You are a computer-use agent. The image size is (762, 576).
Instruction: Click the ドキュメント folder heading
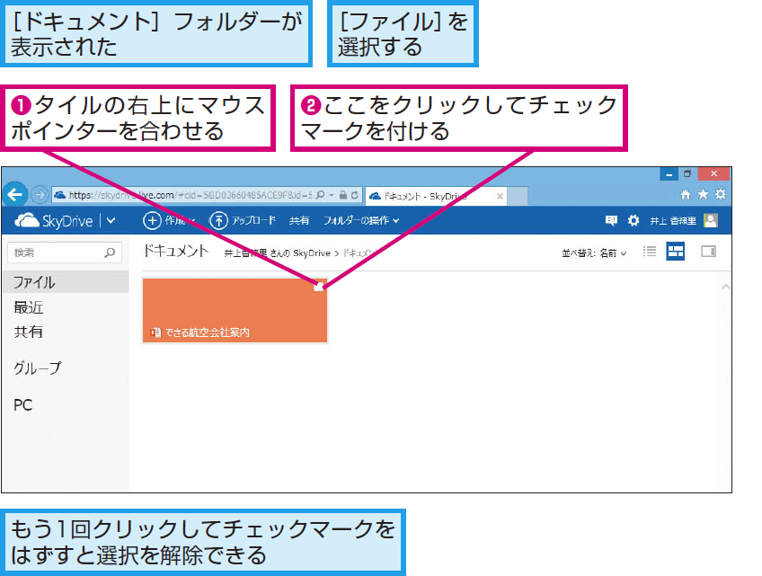176,251
